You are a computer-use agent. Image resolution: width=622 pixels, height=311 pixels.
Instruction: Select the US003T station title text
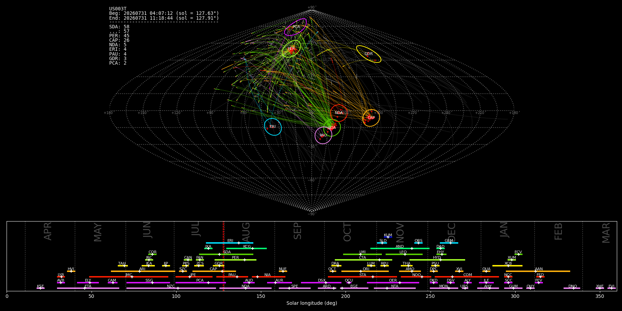(118, 9)
